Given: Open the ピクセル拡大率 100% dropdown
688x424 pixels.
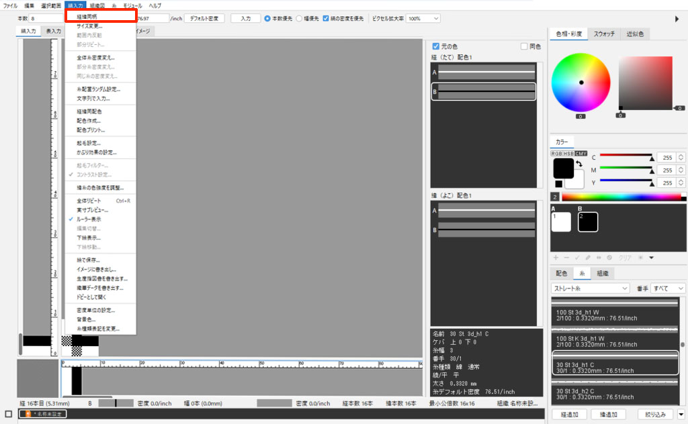Looking at the screenshot, I should [423, 19].
